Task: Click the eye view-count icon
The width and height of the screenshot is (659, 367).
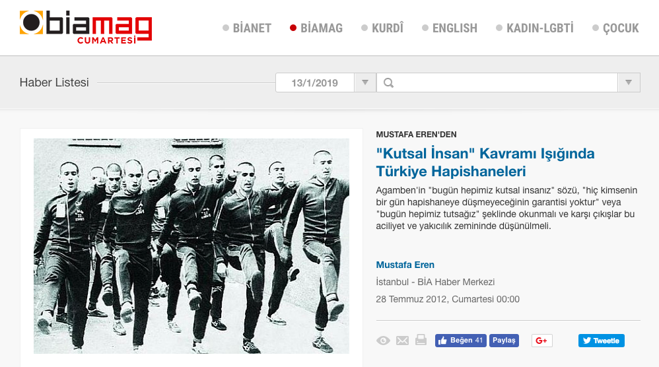Action: (x=383, y=341)
